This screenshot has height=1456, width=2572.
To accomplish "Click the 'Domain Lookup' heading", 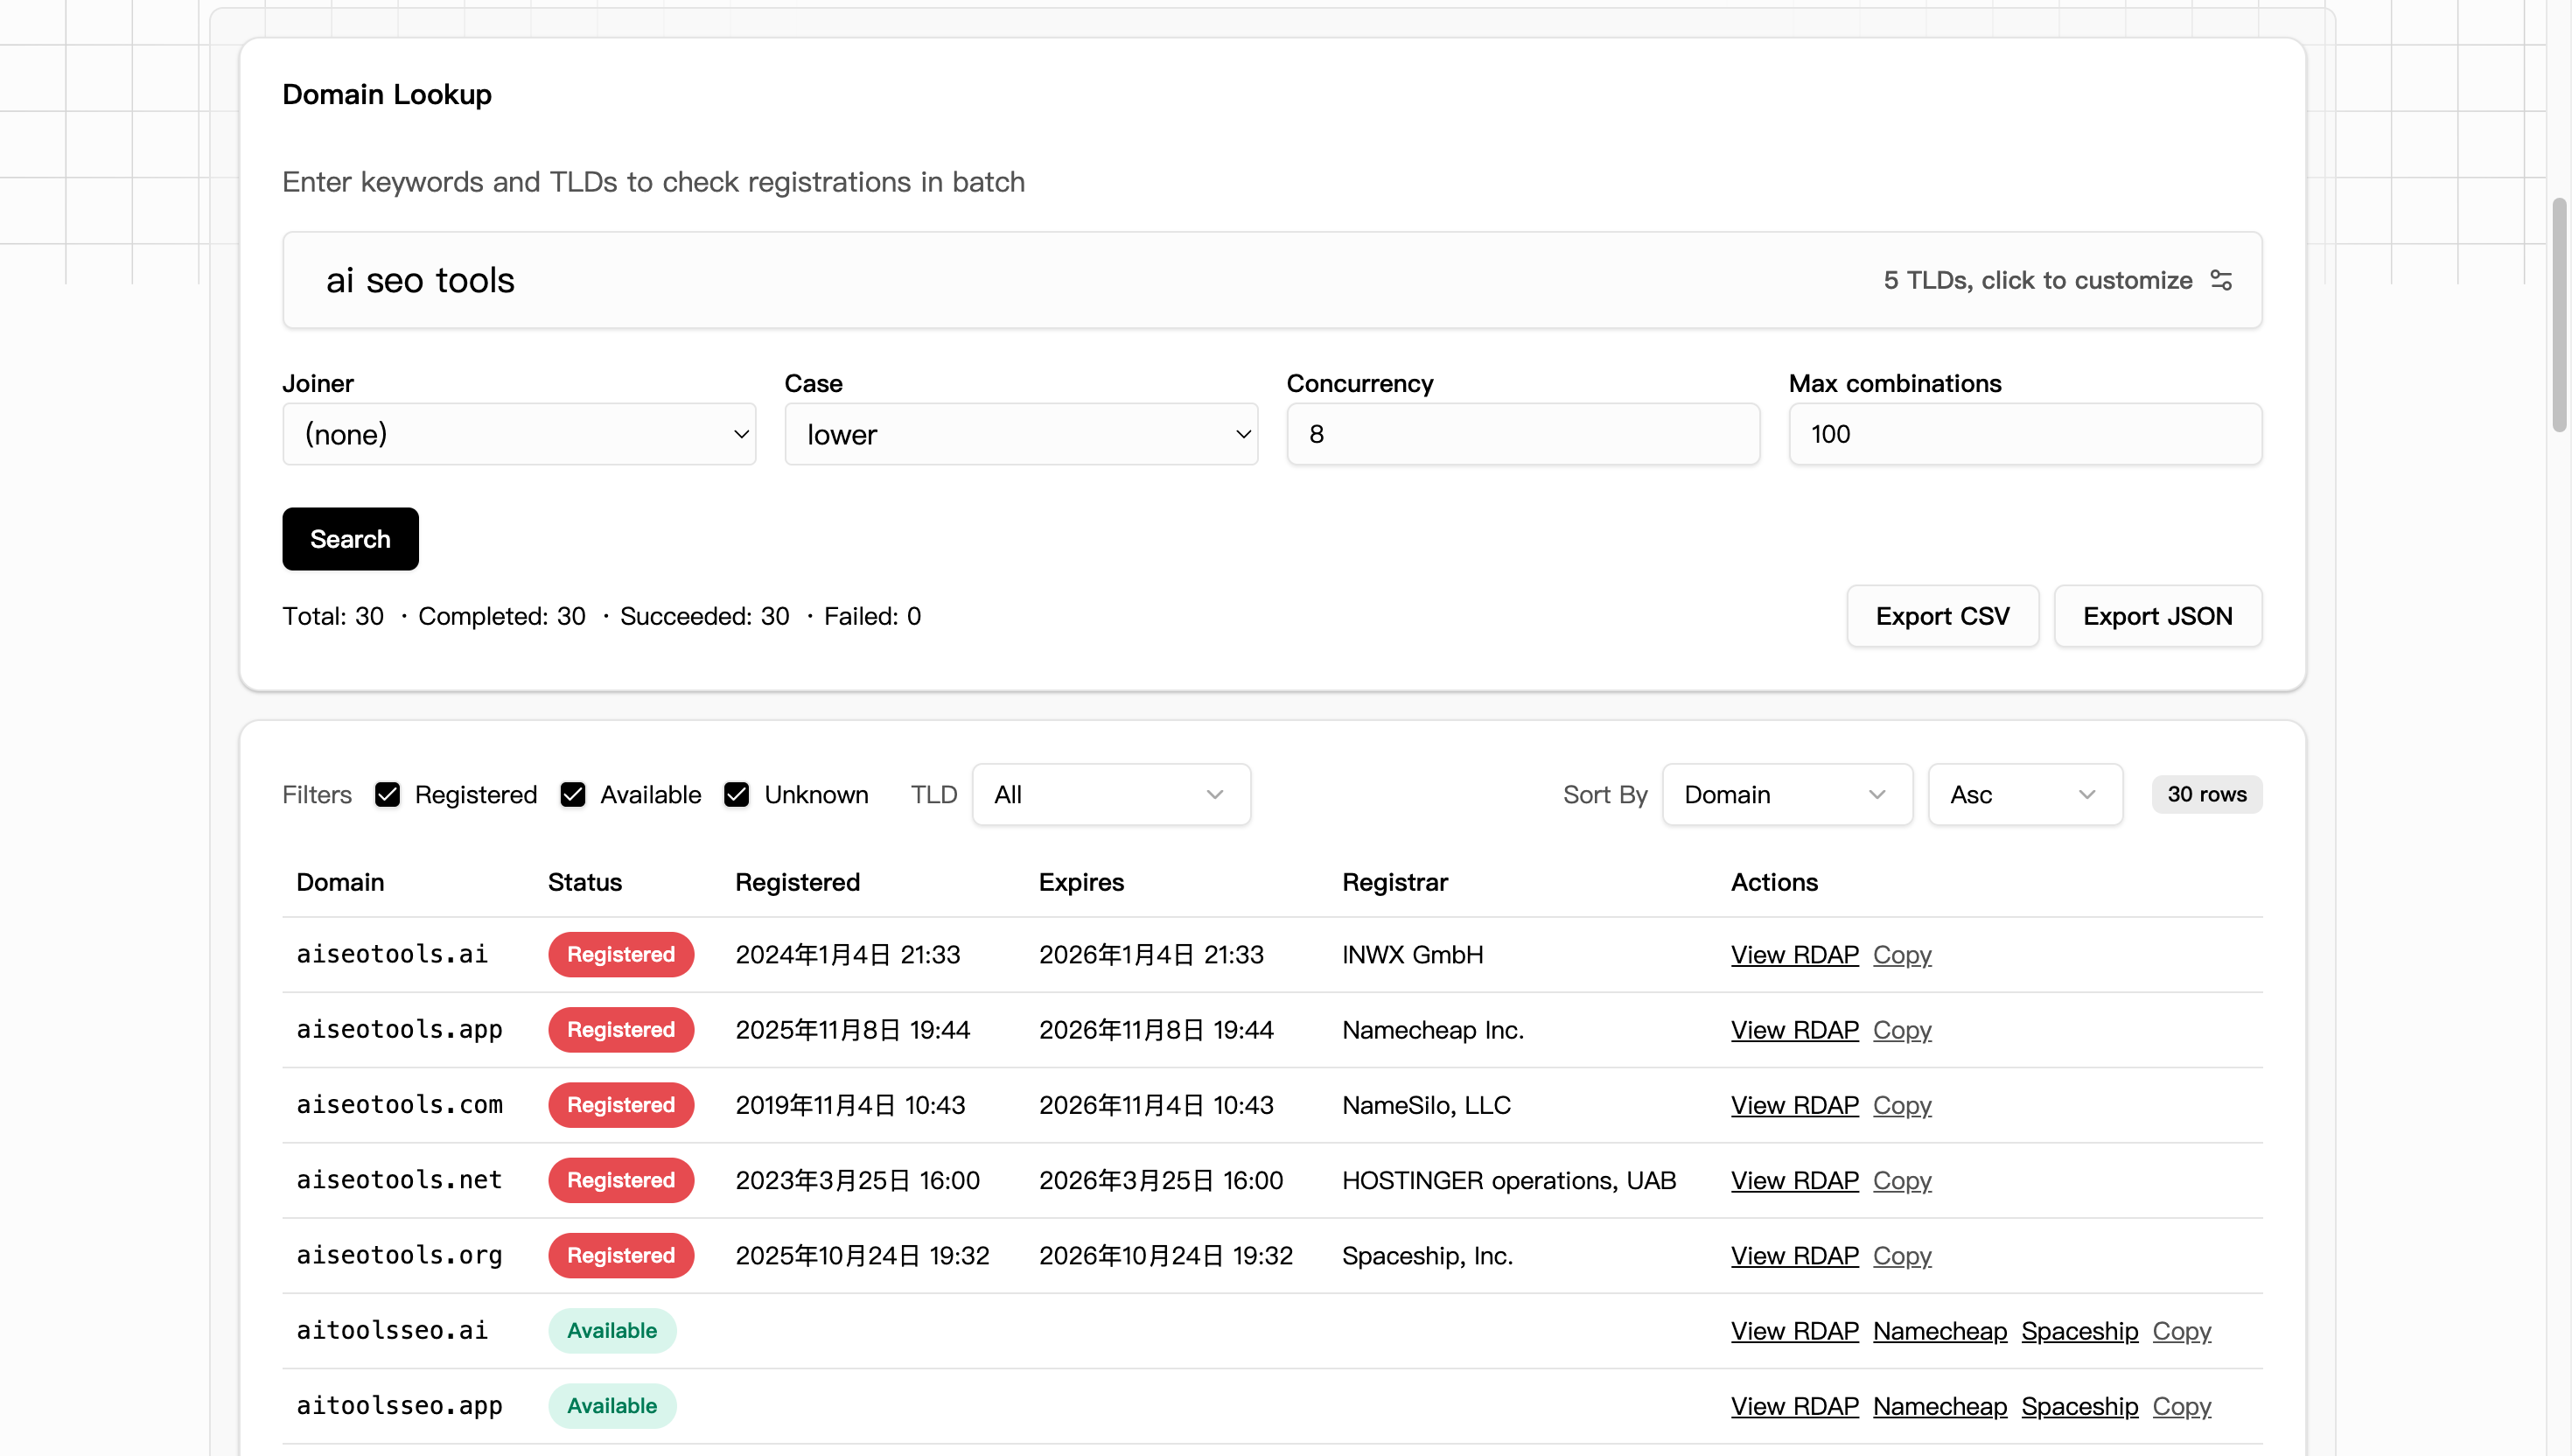I will [x=387, y=94].
